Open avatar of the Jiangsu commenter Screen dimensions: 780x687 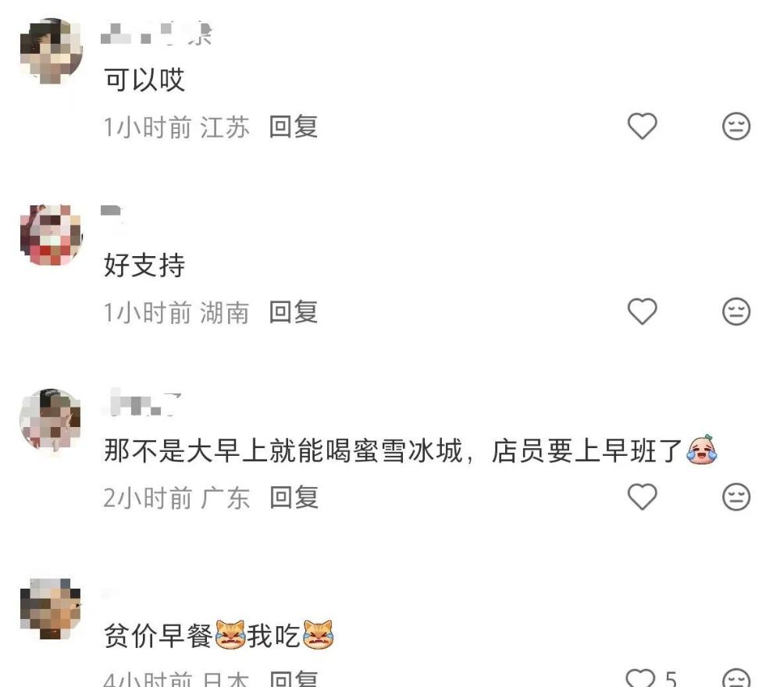tap(51, 50)
